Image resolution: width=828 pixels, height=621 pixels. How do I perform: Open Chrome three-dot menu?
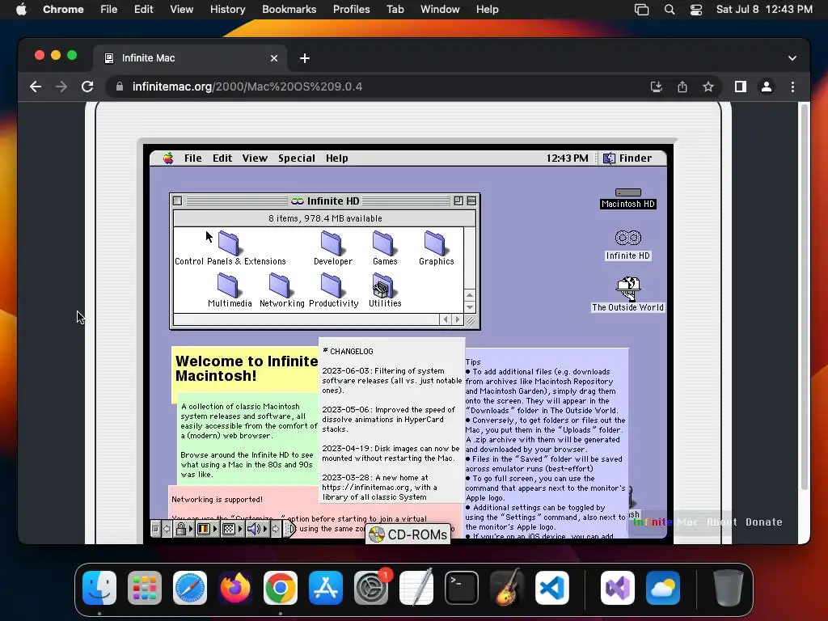(x=792, y=87)
